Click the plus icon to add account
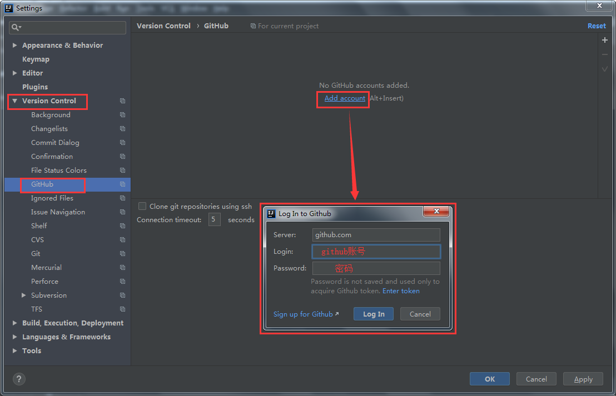The width and height of the screenshot is (616, 396). tap(605, 40)
